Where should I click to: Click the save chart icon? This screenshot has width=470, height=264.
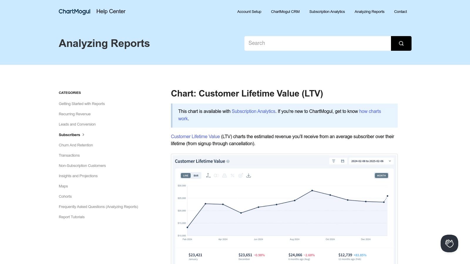click(x=342, y=161)
